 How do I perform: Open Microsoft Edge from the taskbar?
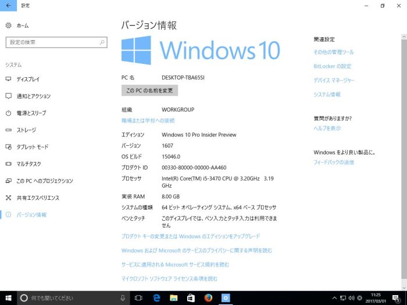[x=156, y=298]
